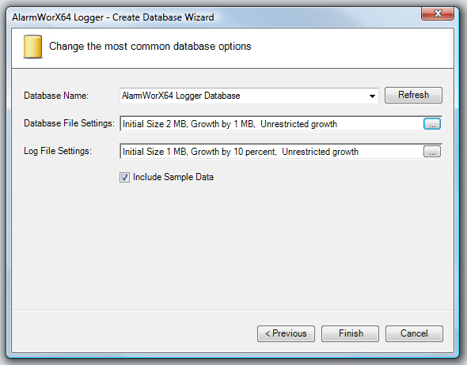Image resolution: width=467 pixels, height=365 pixels.
Task: Go back with the Previous button
Action: click(x=286, y=333)
